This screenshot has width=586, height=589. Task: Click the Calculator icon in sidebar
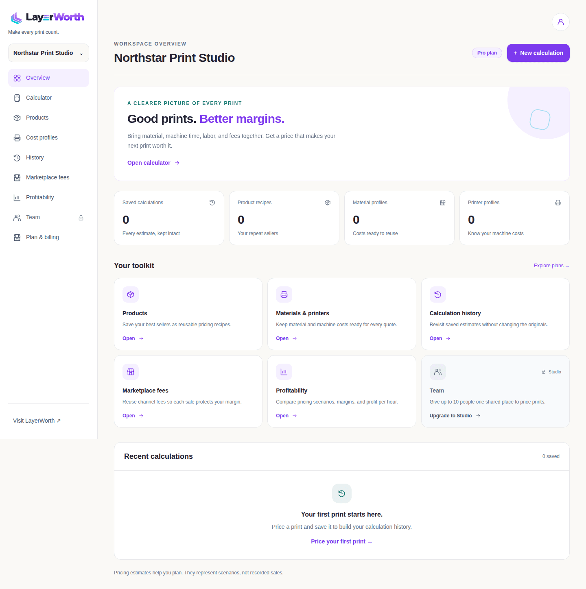[x=17, y=98]
